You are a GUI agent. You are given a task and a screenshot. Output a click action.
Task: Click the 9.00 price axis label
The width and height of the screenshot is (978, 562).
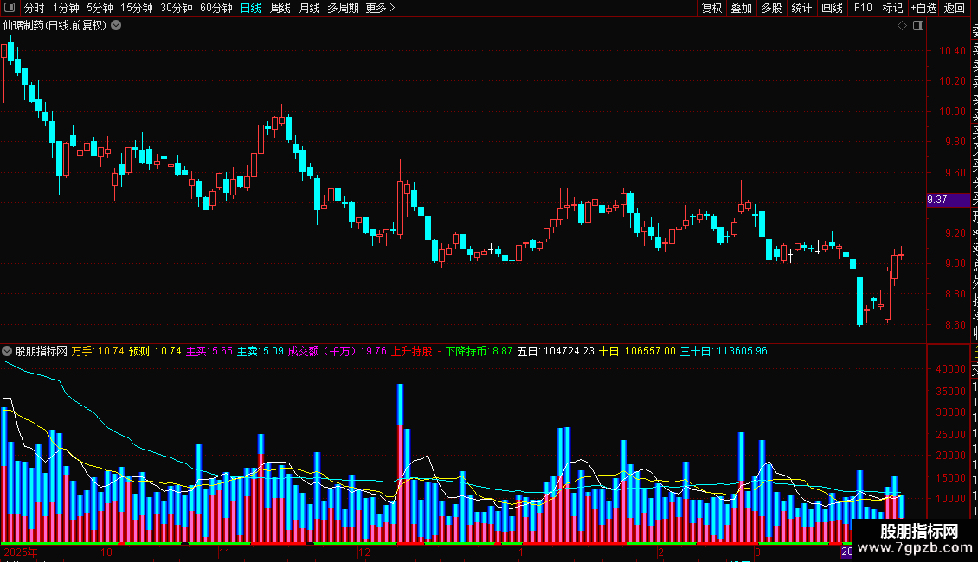[x=955, y=264]
